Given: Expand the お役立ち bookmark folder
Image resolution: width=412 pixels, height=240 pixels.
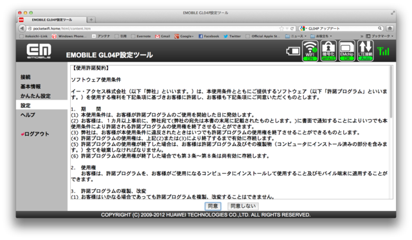Looking at the screenshot, I should point(321,36).
